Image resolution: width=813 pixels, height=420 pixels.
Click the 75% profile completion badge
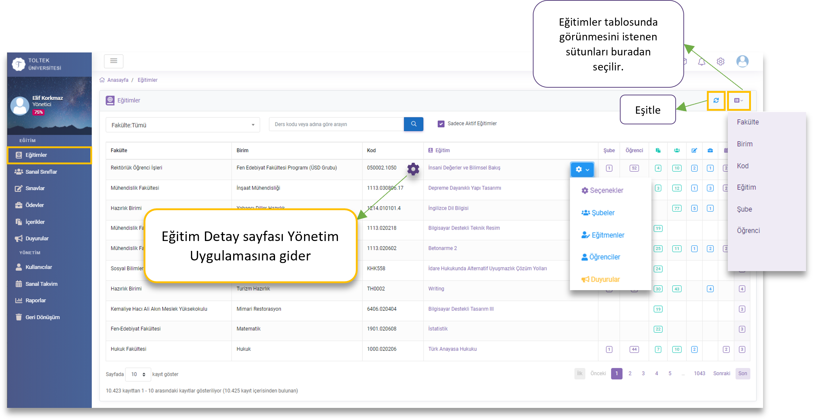click(39, 112)
